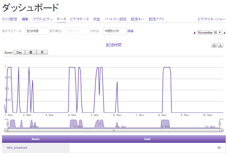This screenshot has width=228, height=157.
Task: Open the 時間別分析 analysis method selector
Action: click(x=115, y=31)
